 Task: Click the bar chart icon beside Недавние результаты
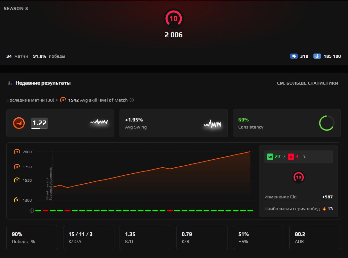tap(10, 83)
